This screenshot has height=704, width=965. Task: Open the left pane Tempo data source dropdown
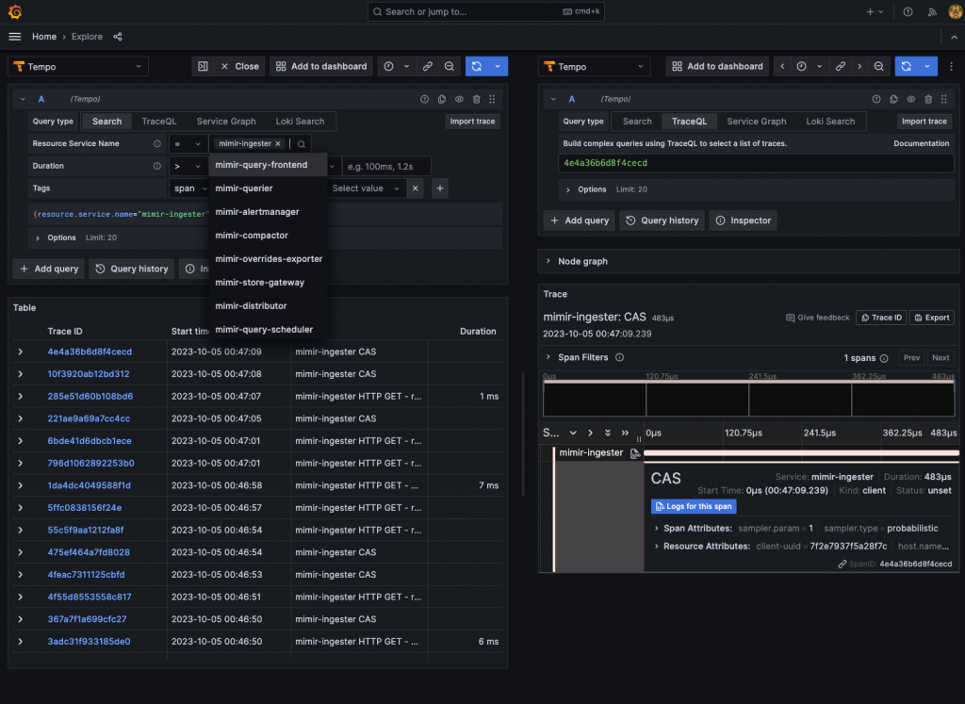pyautogui.click(x=78, y=67)
